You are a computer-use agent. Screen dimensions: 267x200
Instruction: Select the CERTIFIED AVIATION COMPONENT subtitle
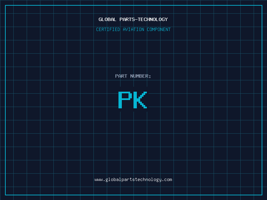133,29
